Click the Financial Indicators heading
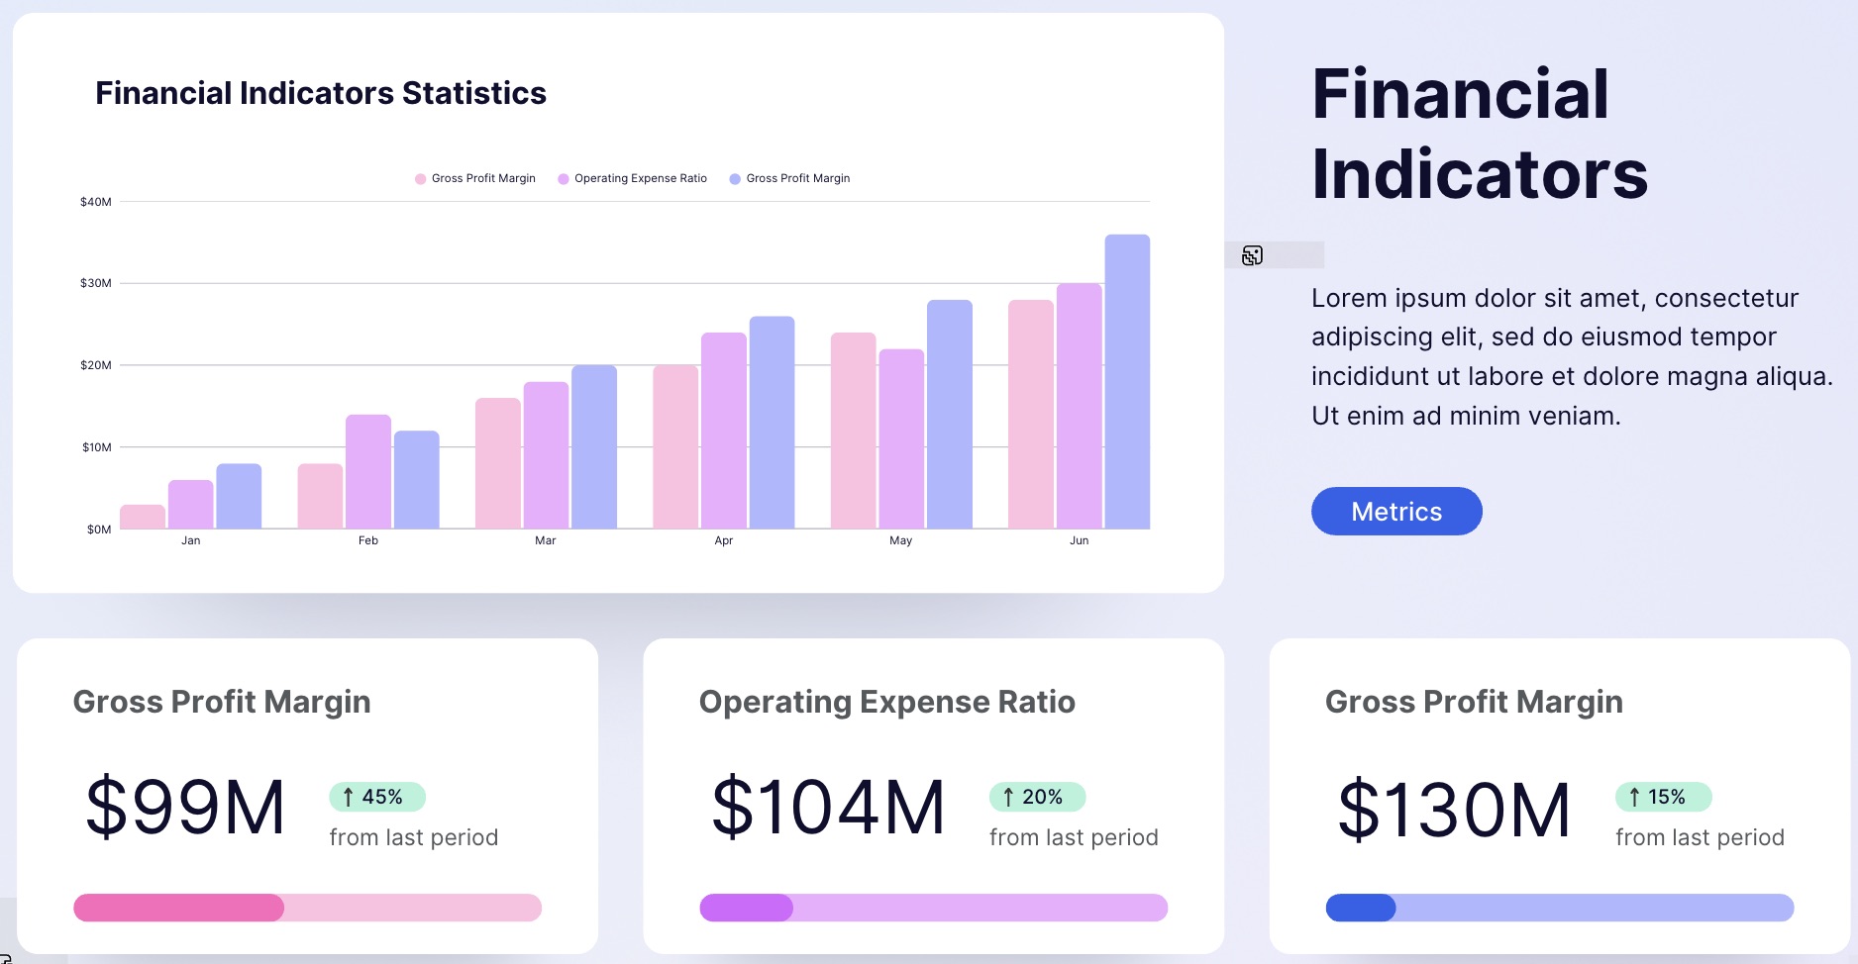Screen dimensions: 1858x964 pos(1482,134)
